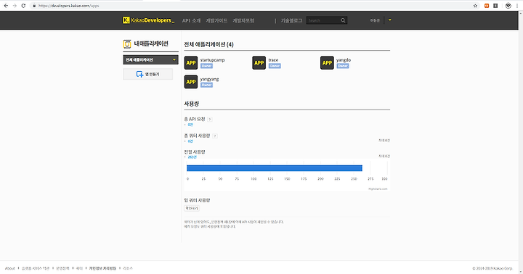Click the 총 API 요청 0건 value

(x=190, y=125)
